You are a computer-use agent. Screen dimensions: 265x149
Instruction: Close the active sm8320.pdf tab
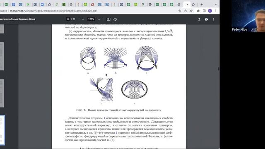(x=188, y=5)
